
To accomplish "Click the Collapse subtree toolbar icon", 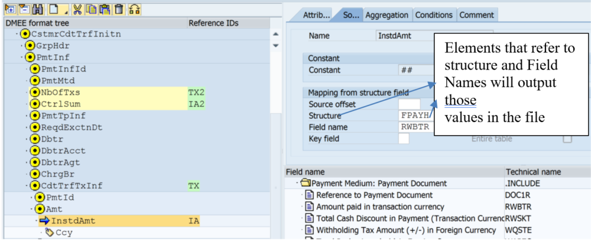I will pos(23,9).
